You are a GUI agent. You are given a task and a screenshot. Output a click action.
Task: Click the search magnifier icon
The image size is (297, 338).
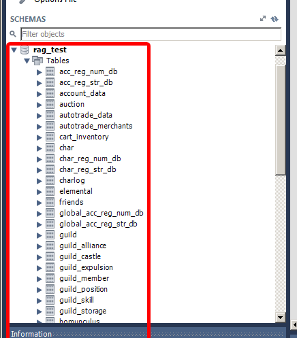[x=13, y=34]
